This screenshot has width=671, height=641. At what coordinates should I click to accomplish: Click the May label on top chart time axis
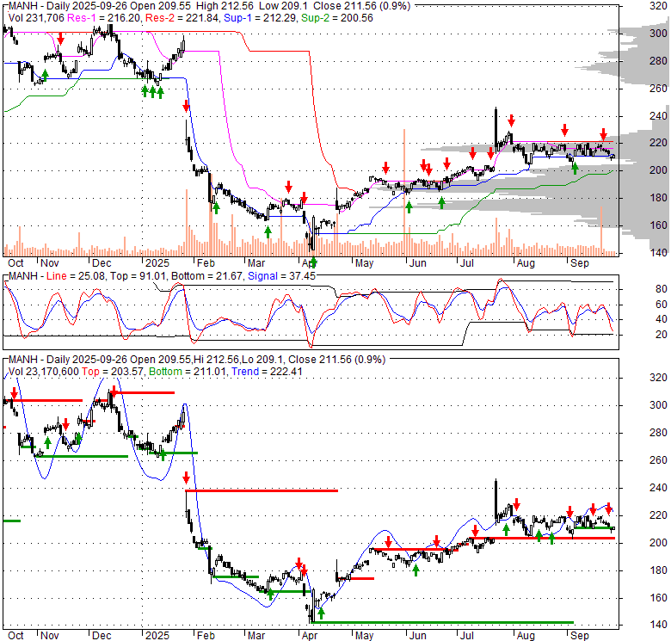coord(364,263)
